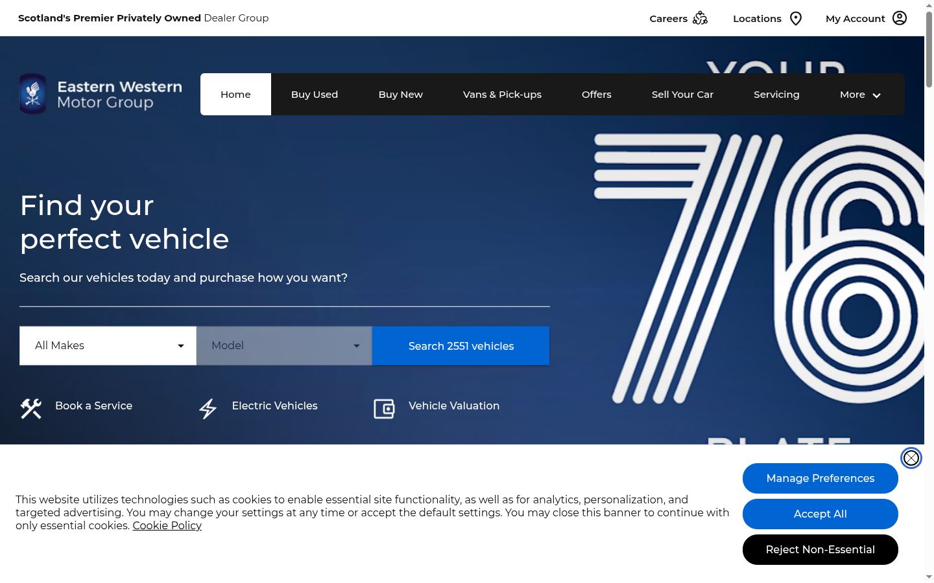Click the Eastern Western Motor Group logo
934x583 pixels.
[101, 94]
